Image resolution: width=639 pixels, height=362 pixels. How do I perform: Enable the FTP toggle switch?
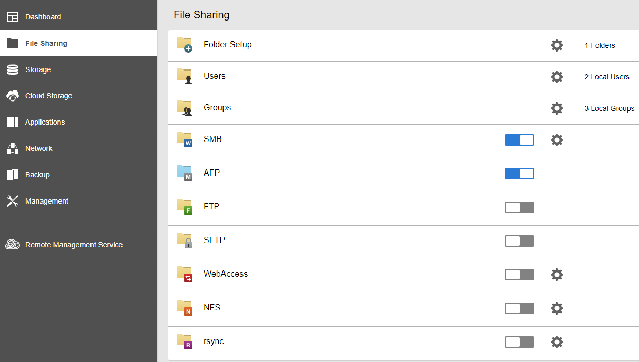click(x=519, y=207)
